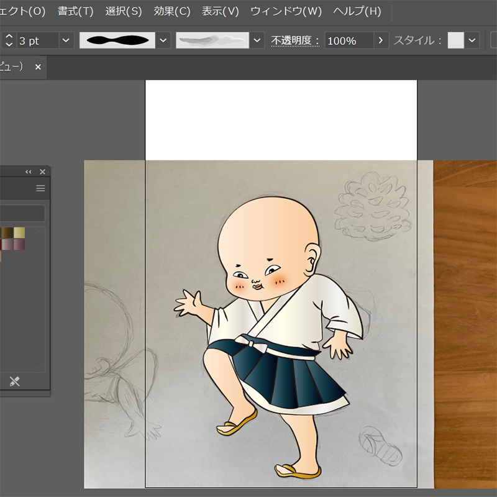Viewport: 497px width, 497px height.
Task: Open the brush definition dropdown
Action: (x=257, y=41)
